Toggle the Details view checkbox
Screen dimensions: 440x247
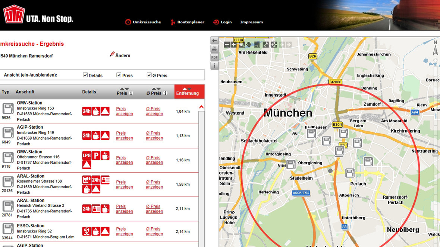point(85,75)
